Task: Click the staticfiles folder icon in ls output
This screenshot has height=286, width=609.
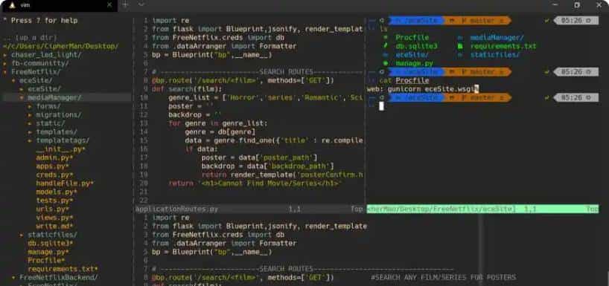Action: (460, 55)
